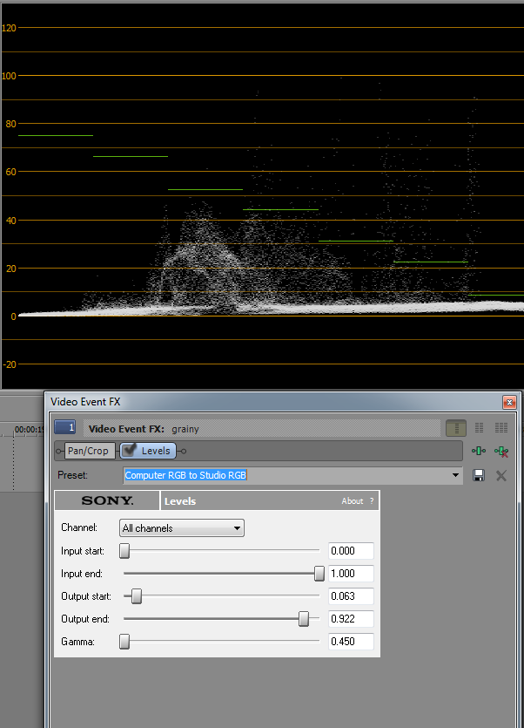Viewport: 524px width, 728px height.
Task: Click the Gamma slider handle
Action: (124, 642)
